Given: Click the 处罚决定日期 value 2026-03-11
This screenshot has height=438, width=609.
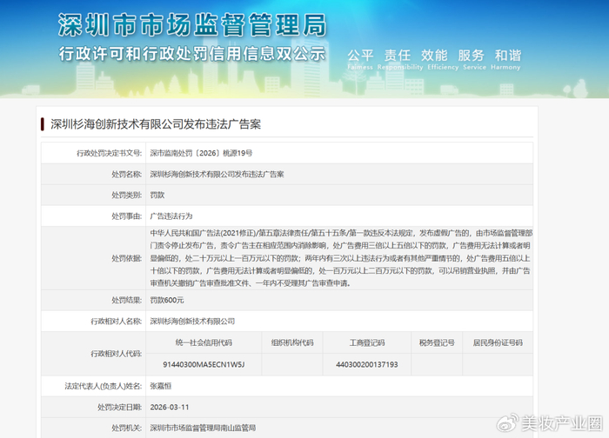Looking at the screenshot, I should coord(171,407).
